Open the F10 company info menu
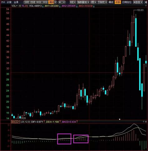Image resolution: width=148 pixels, height=151 pixels. click(x=3, y=2)
